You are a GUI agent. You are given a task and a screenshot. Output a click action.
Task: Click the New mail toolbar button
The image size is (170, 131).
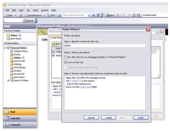(9, 15)
